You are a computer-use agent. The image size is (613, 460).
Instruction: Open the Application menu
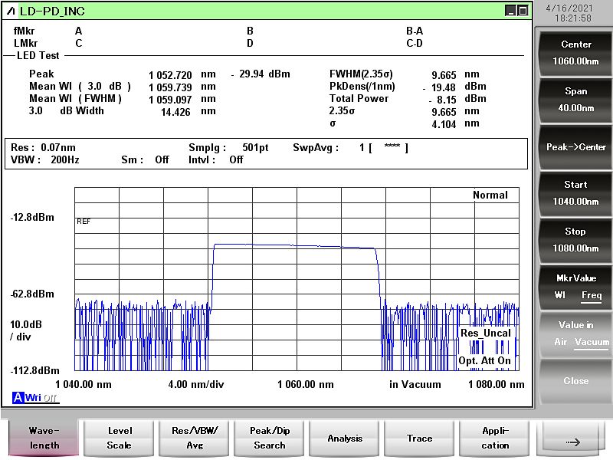495,439
